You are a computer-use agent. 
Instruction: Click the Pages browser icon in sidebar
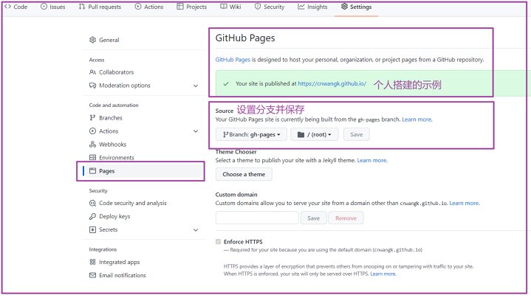pyautogui.click(x=92, y=171)
